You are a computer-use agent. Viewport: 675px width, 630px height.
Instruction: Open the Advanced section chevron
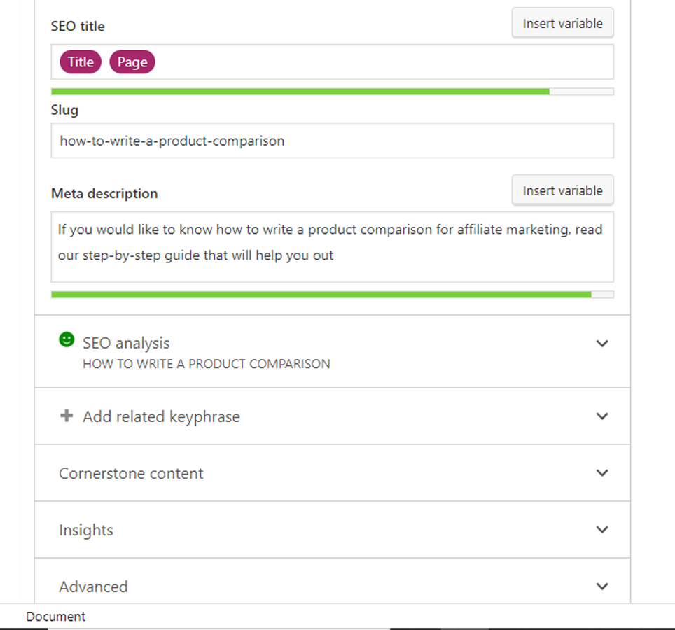coord(601,587)
